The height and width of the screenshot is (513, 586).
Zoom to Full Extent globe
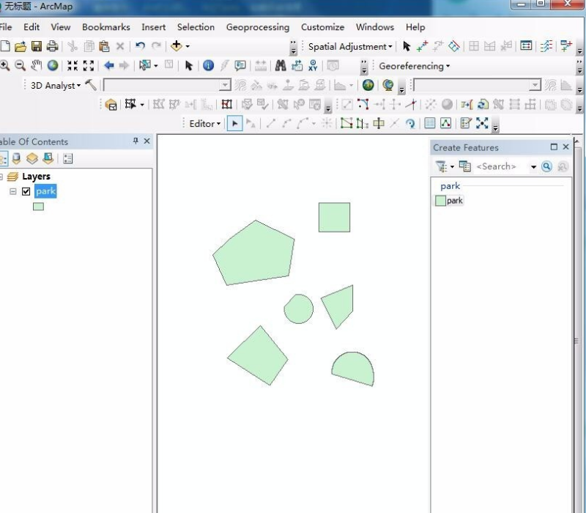tap(53, 66)
